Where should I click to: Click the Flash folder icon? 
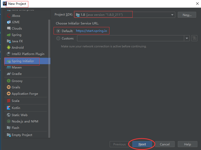9,128
